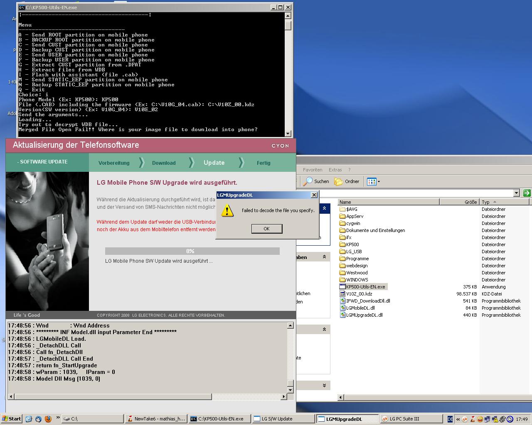This screenshot has height=425, width=532.
Task: Click the SOFTWARE UPDATE sidebar label
Action: pos(42,162)
